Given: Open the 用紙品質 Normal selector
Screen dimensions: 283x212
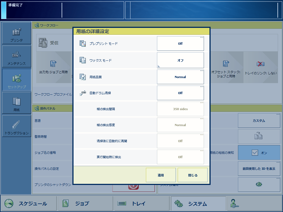Looking at the screenshot, I should pyautogui.click(x=180, y=77).
